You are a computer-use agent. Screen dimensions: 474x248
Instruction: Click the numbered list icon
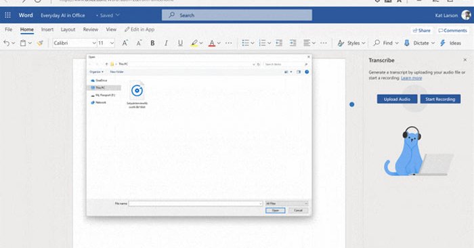(x=263, y=43)
